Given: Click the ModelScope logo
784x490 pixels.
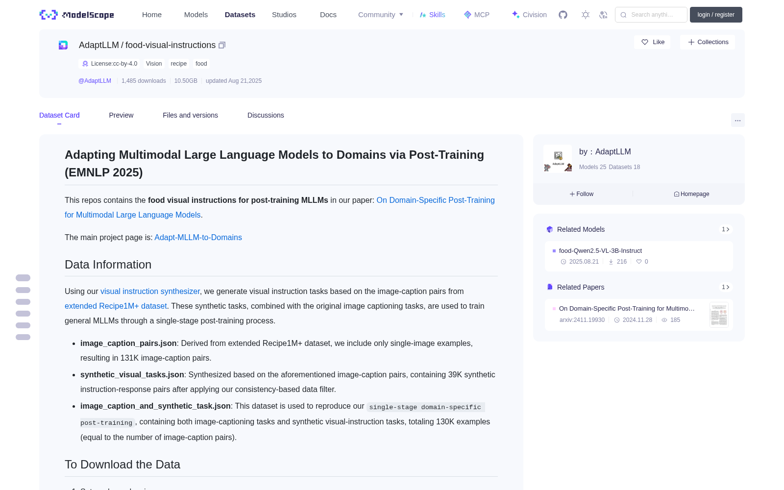Looking at the screenshot, I should [x=77, y=15].
